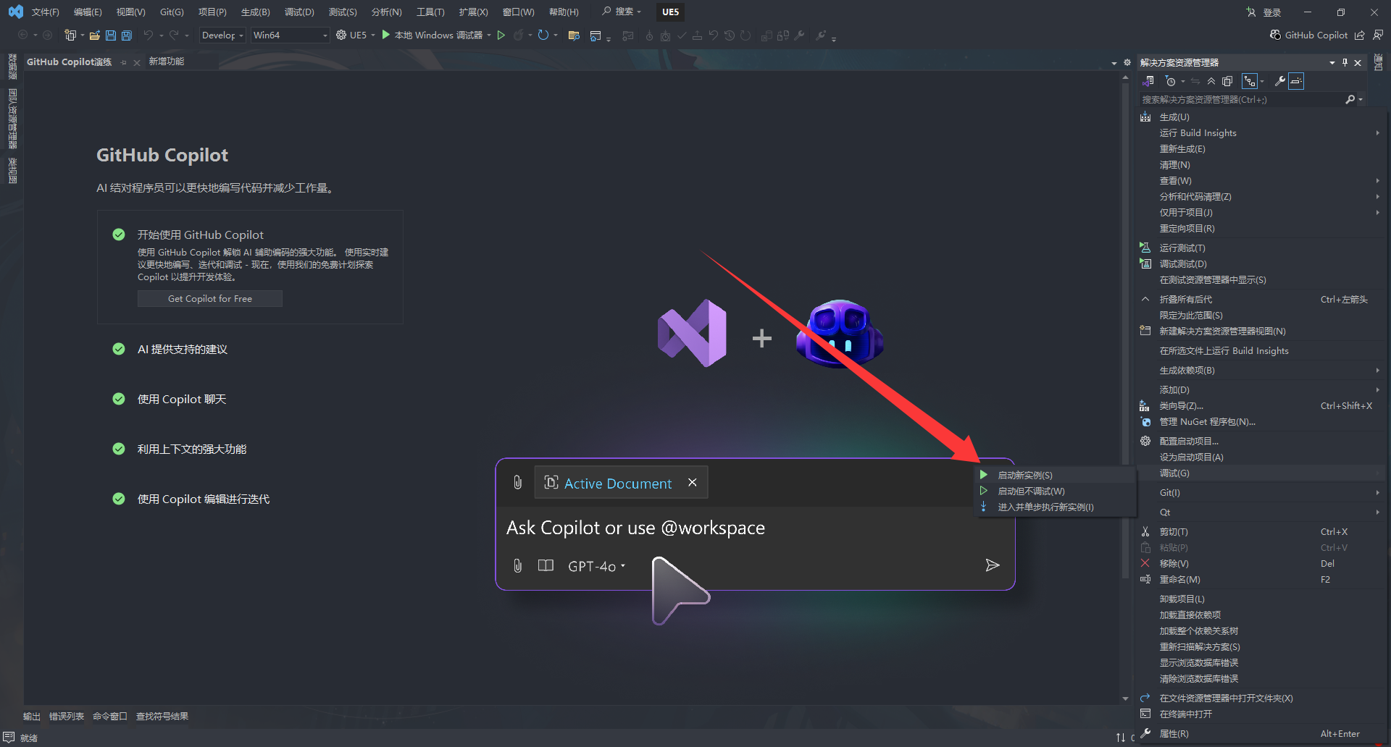1391x747 pixels.
Task: Select the 使用 Copilot 聊天 walkthrough step
Action: tap(182, 399)
